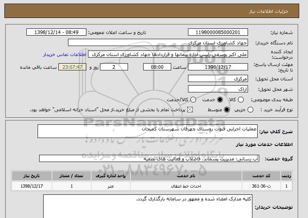Click the شماره نیاز field 1198000085000201
The width and height of the screenshot is (308, 218).
tap(218, 32)
